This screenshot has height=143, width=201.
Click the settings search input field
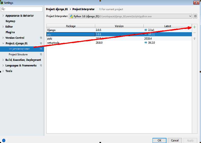tap(22, 9)
